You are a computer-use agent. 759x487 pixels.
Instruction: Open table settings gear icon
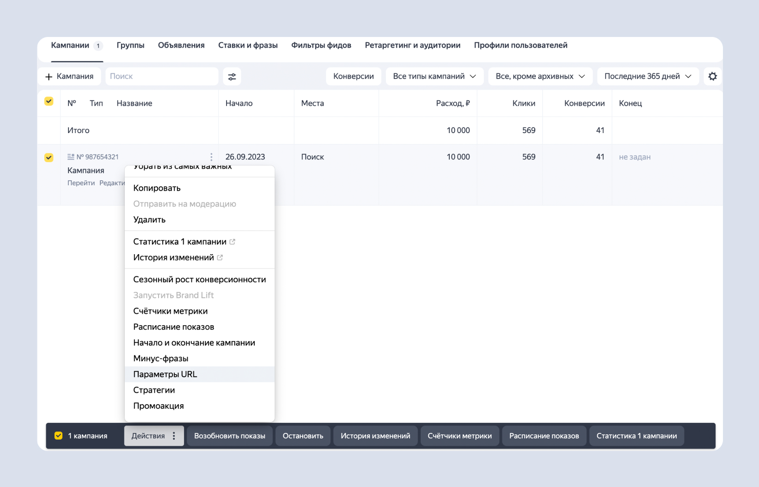[x=712, y=76]
